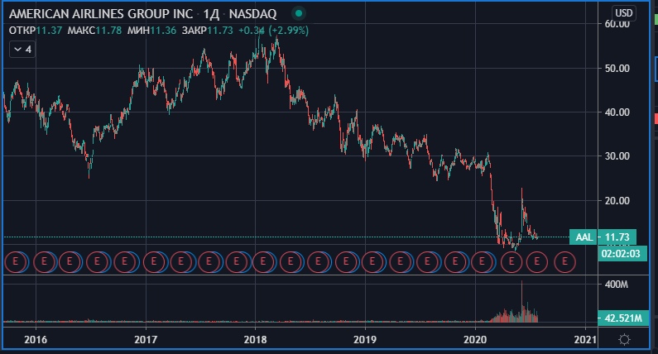Open the first earnings marker after the 2016 gridline
The image size is (658, 354).
44,261
